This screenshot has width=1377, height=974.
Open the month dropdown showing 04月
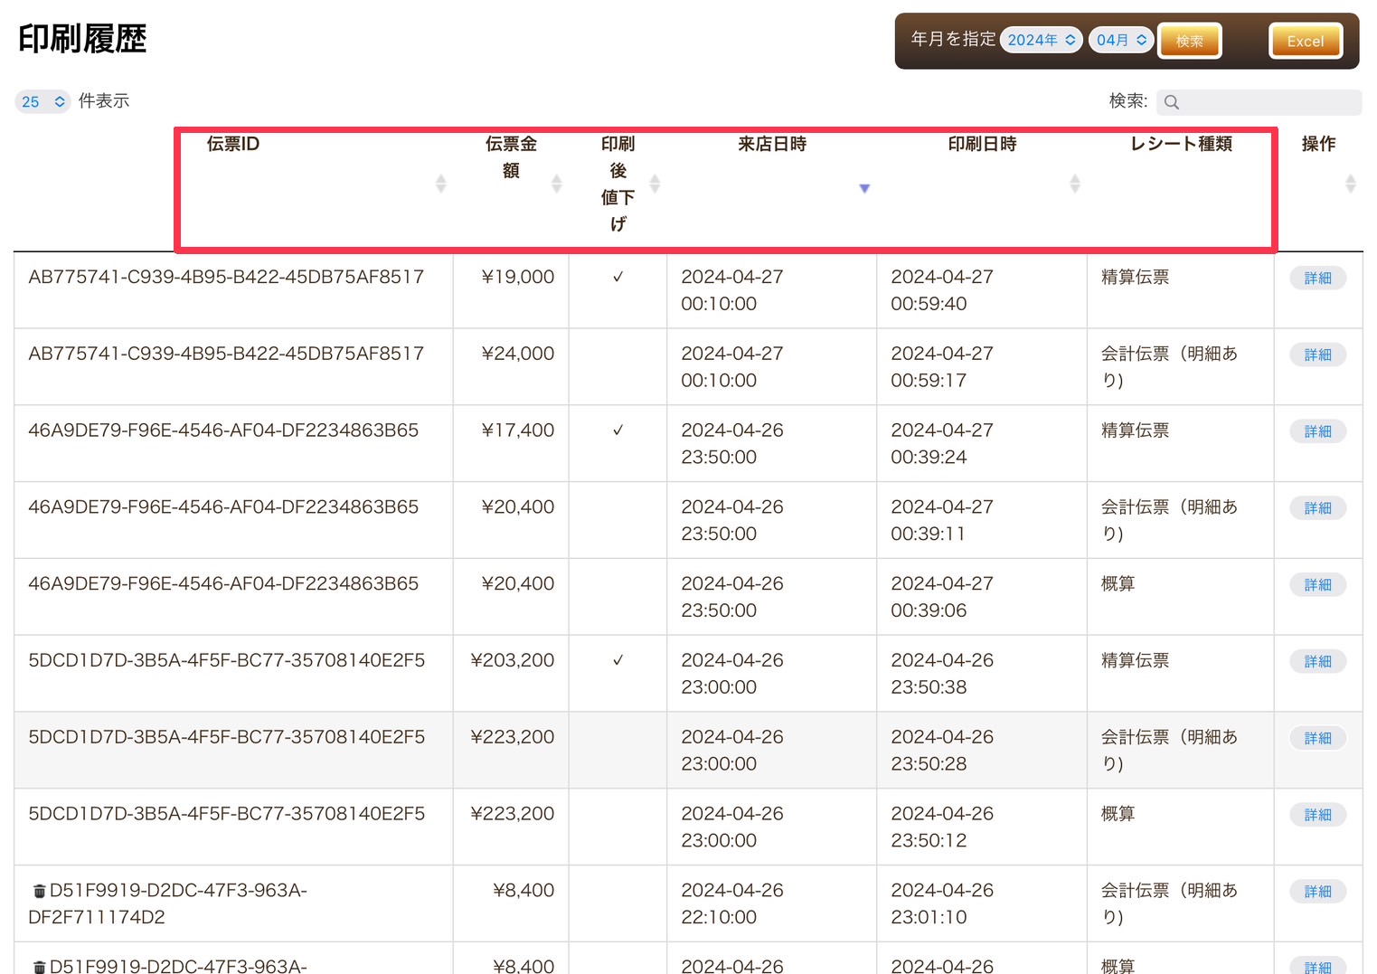pos(1121,40)
